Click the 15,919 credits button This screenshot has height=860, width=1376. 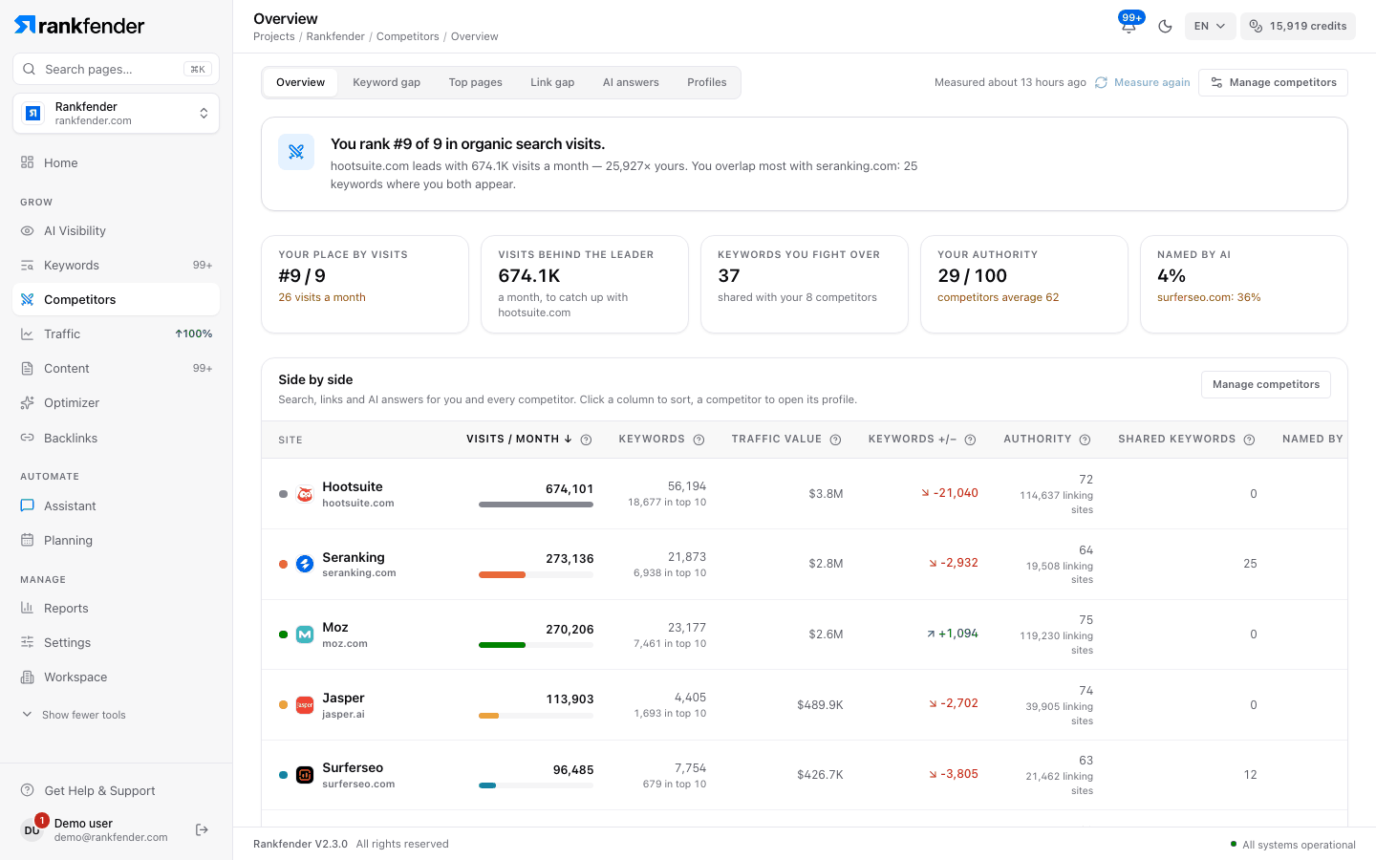(1298, 26)
